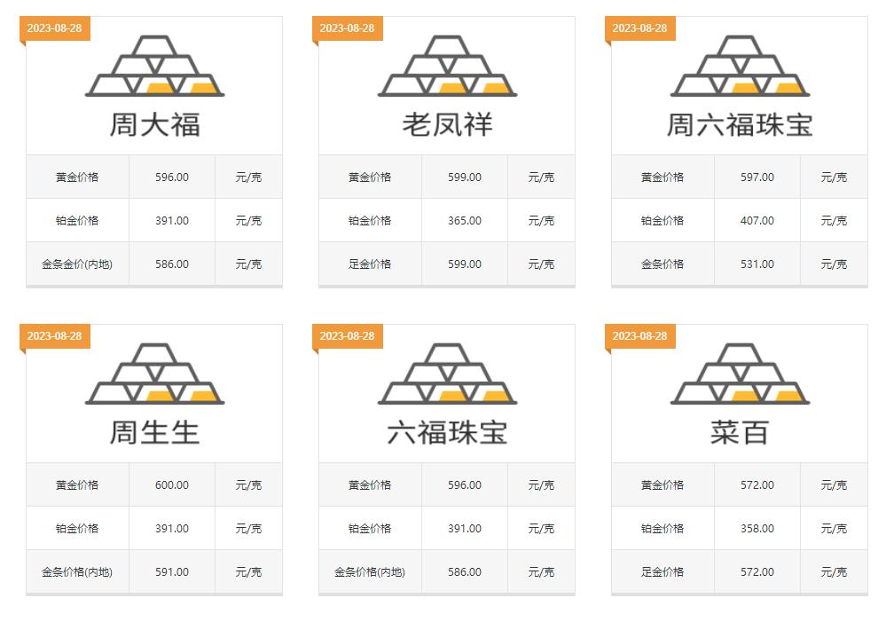Select 菜百 platinum price 358.00

[757, 529]
